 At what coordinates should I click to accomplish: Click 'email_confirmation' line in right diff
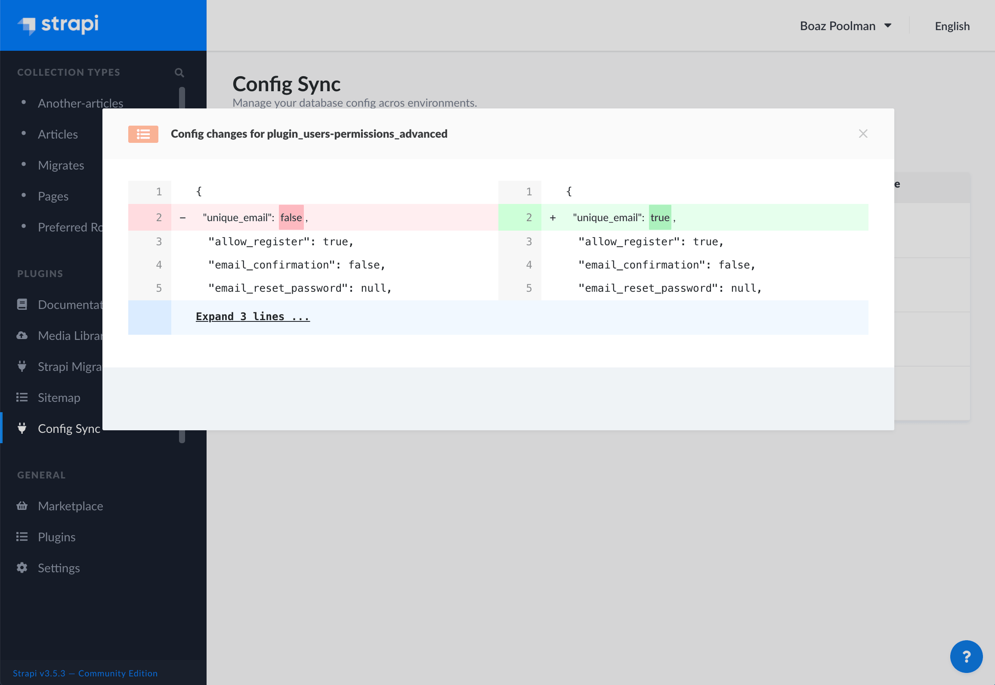[x=667, y=265]
